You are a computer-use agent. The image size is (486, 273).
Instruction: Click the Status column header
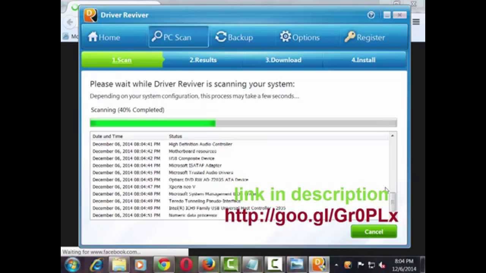175,136
